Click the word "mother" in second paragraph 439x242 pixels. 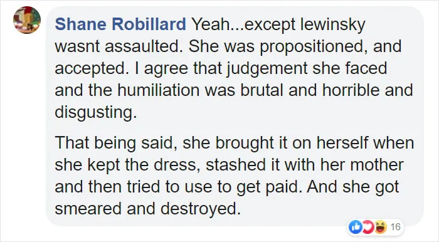[x=377, y=164]
